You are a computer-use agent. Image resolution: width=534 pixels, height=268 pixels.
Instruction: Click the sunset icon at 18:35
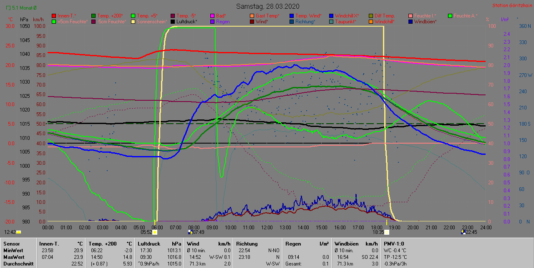click(x=386, y=232)
